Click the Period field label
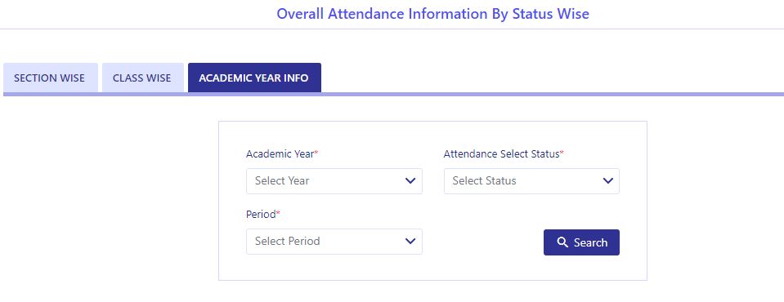Image resolution: width=784 pixels, height=302 pixels. (x=261, y=215)
